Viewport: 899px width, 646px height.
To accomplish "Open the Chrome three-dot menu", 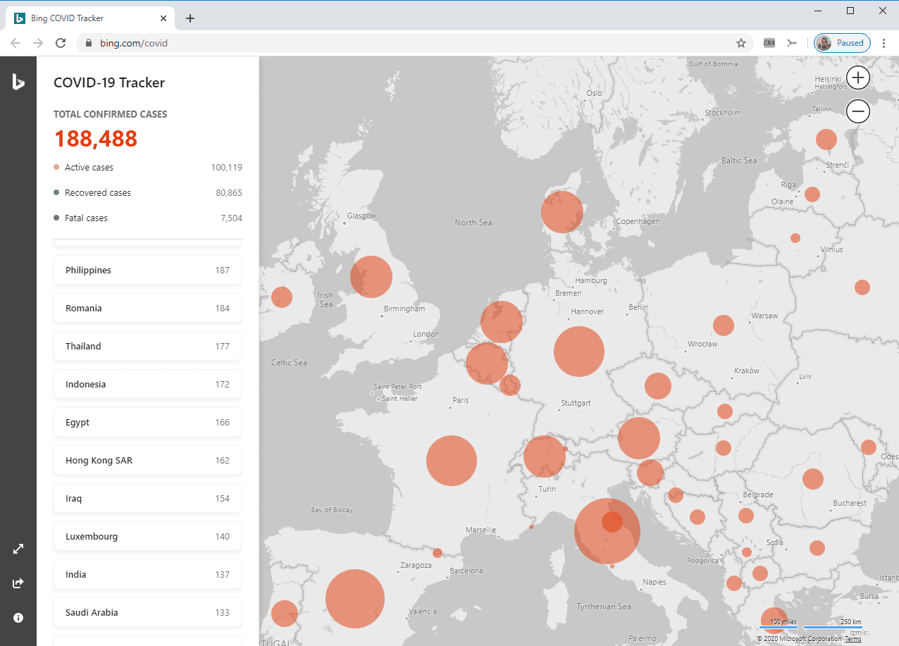I will 884,43.
